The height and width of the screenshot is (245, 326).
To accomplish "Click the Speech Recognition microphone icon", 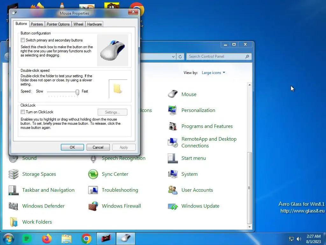I will [93, 159].
